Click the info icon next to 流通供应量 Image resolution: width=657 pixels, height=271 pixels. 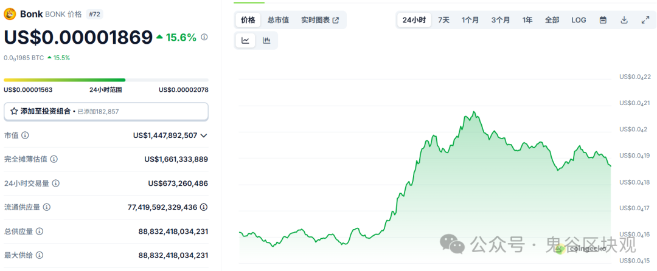click(47, 207)
